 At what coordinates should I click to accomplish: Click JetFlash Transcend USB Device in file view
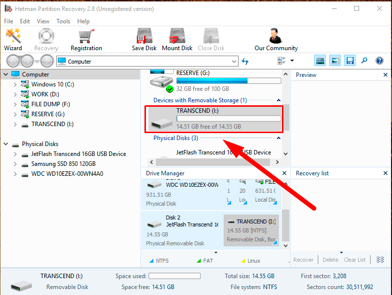(224, 152)
